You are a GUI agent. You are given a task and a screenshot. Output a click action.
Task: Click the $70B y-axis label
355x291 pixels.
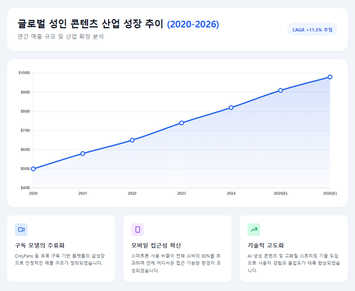(24, 131)
